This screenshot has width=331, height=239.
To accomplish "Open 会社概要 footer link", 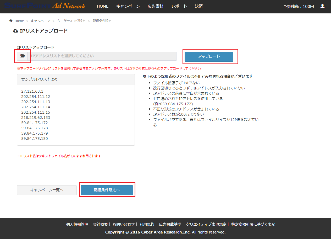I will pos(100,224).
